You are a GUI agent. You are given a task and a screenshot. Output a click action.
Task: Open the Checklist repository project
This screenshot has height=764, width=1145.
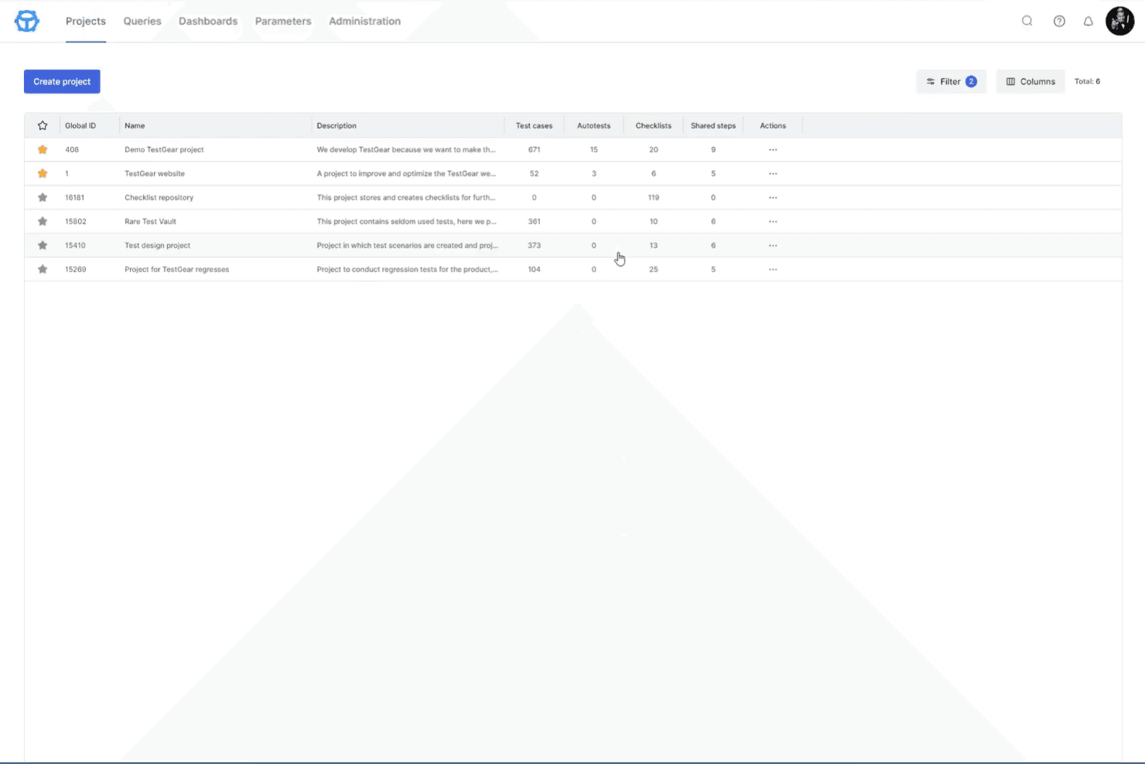point(159,197)
